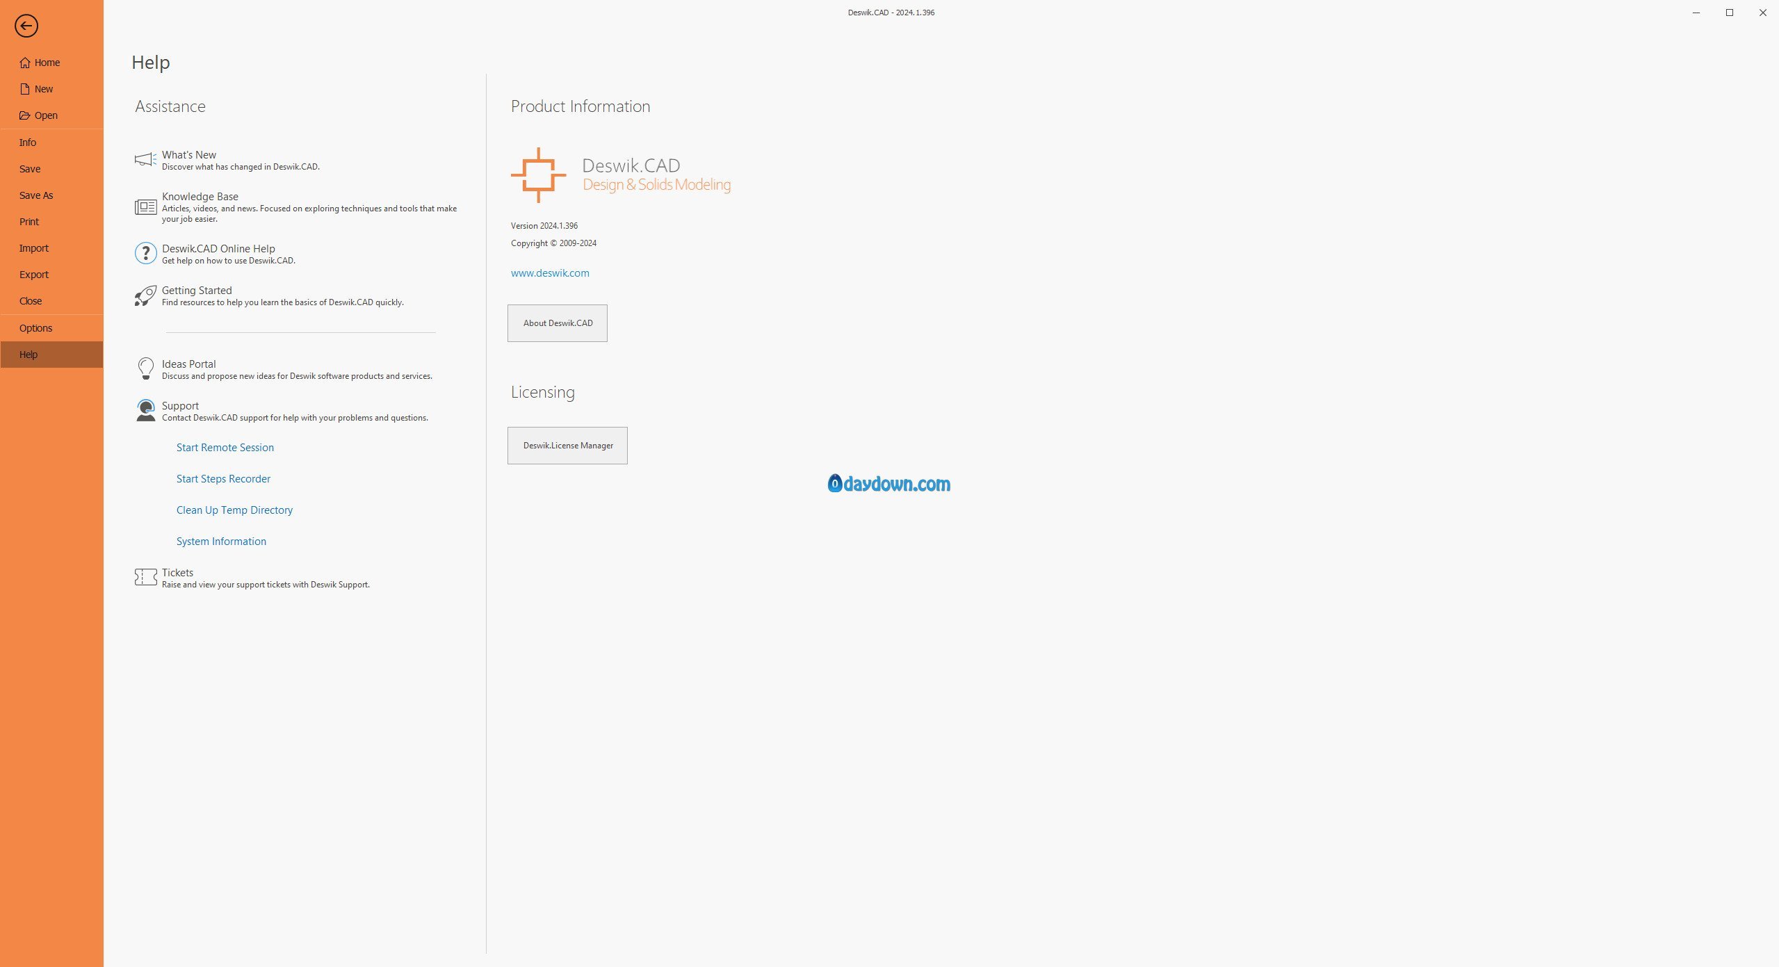Open Deswik.CAD Online Help title
Viewport: 1779px width, 967px height.
[218, 249]
